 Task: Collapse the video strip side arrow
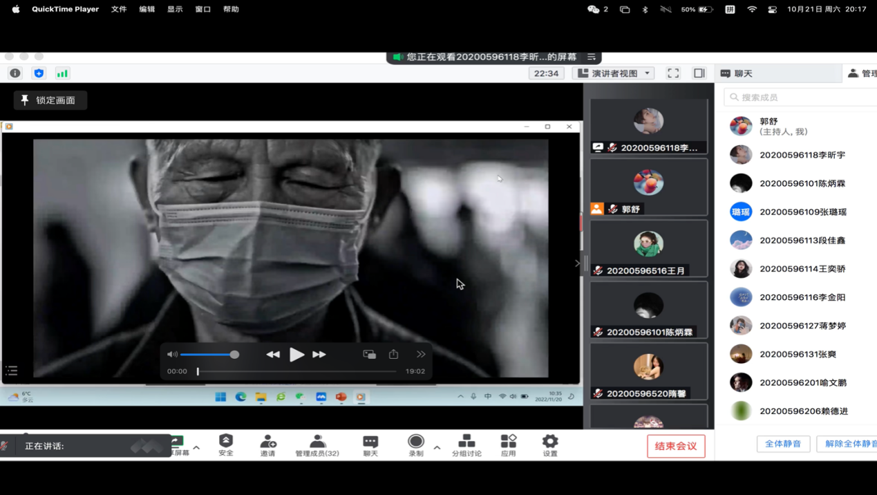577,263
